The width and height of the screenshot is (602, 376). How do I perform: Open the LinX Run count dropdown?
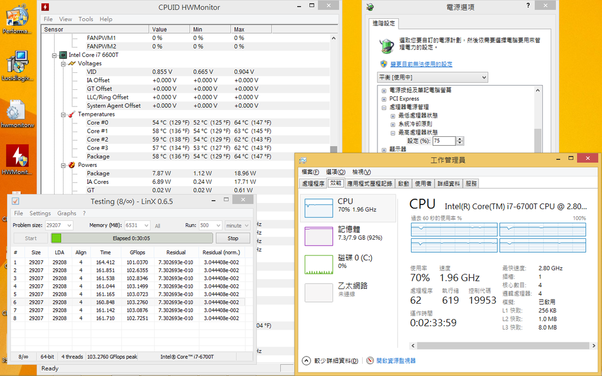point(219,226)
